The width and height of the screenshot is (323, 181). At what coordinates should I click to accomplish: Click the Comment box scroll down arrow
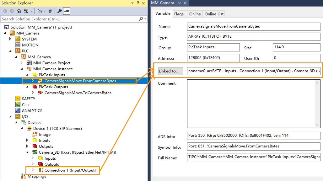click(x=317, y=125)
